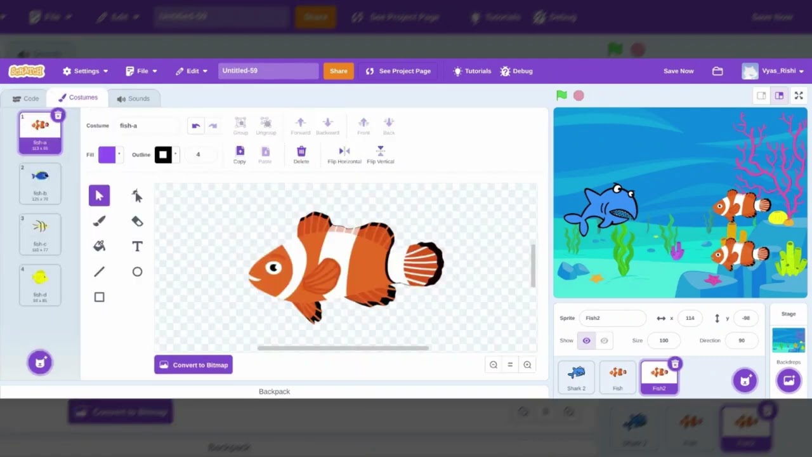Open Tutorials from the menu bar
812x457 pixels.
tap(472, 71)
